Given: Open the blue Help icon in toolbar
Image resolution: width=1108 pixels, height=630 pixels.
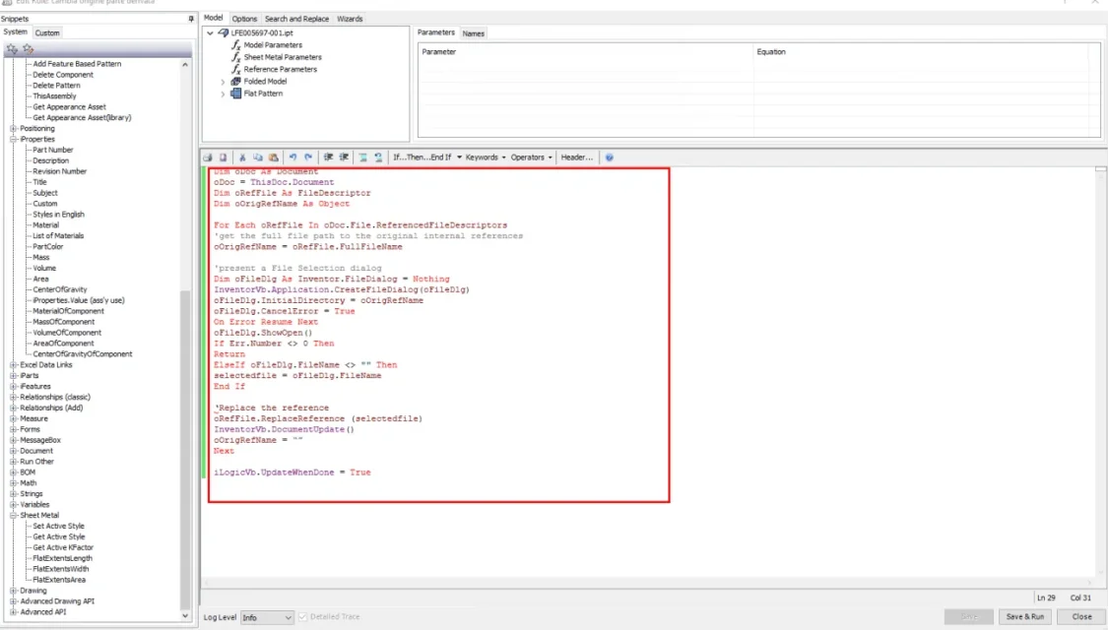Looking at the screenshot, I should coord(609,157).
